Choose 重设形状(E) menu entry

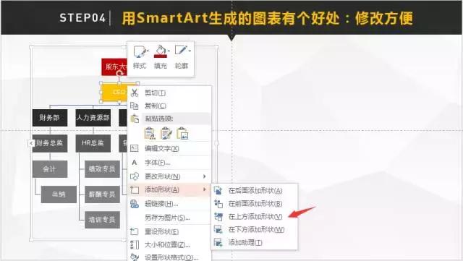pos(161,232)
